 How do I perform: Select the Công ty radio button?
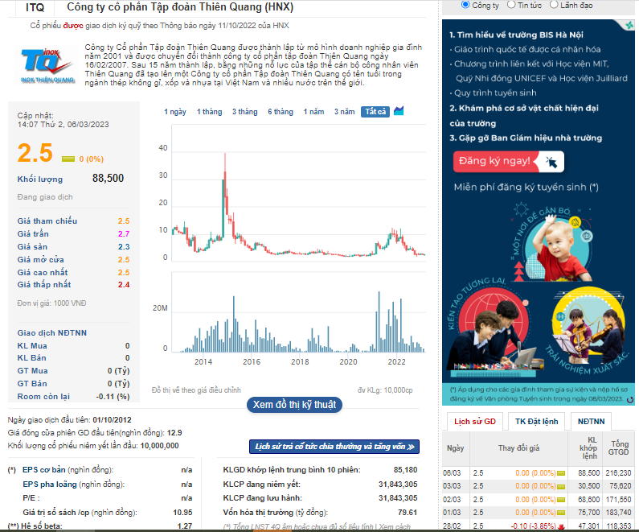pos(465,5)
